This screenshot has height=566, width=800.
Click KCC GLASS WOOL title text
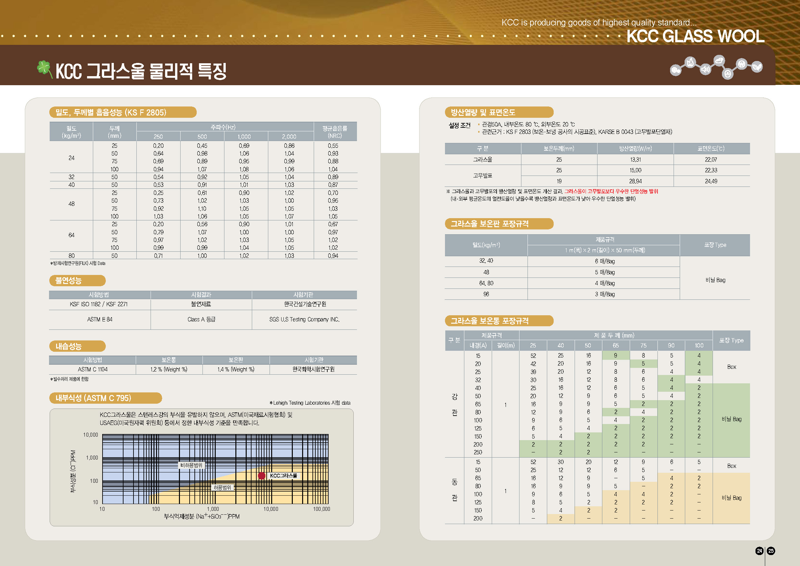695,36
